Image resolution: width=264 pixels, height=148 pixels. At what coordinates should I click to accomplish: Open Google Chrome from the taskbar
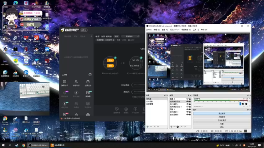click(23, 145)
